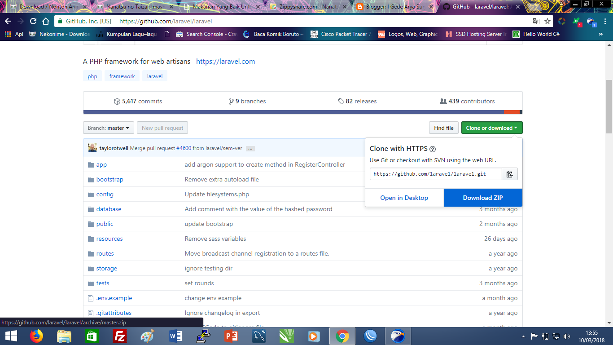
Task: Click Open in Desktop
Action: pos(404,198)
